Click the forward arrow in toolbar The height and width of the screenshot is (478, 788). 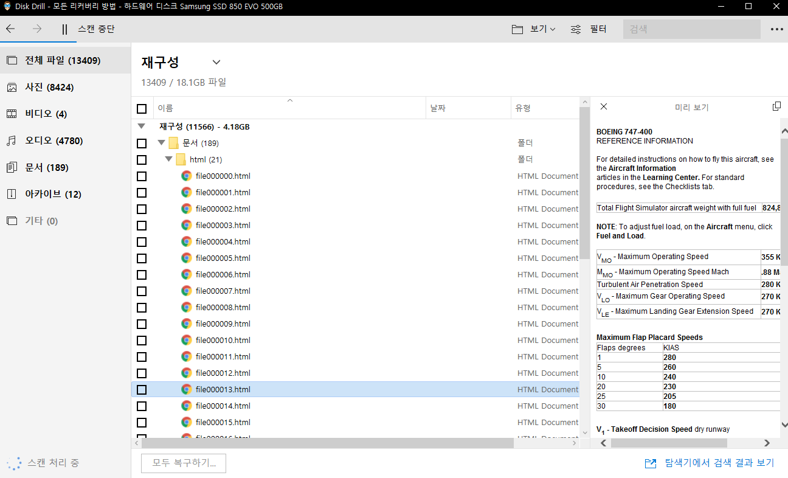pos(37,29)
